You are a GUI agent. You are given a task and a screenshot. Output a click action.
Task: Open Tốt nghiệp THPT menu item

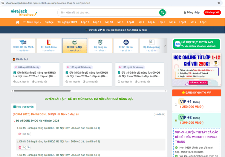coord(67,22)
